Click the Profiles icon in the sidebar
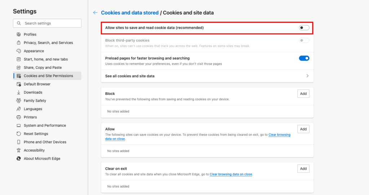The image size is (369, 195). (x=19, y=34)
